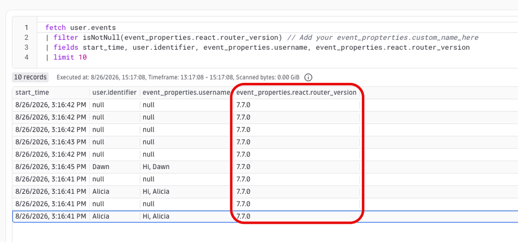
Task: Select the event_properties.react.router_version column header
Action: pos(296,92)
